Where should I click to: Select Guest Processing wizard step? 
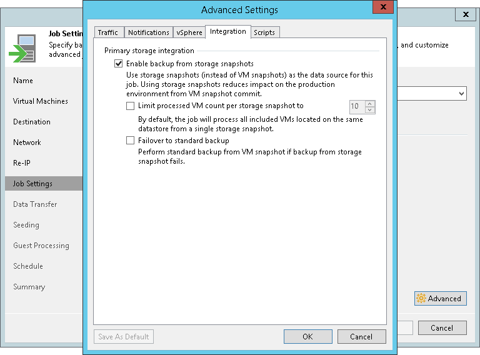pyautogui.click(x=41, y=246)
